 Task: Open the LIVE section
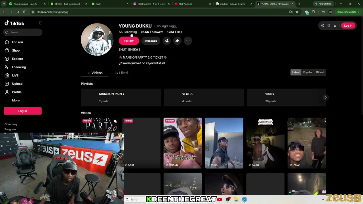click(x=15, y=75)
